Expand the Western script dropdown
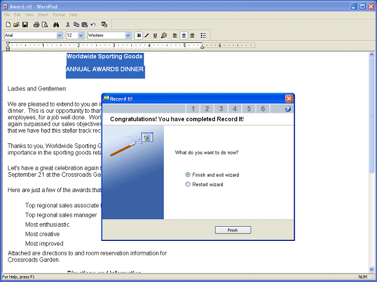The image size is (377, 282). pos(128,35)
